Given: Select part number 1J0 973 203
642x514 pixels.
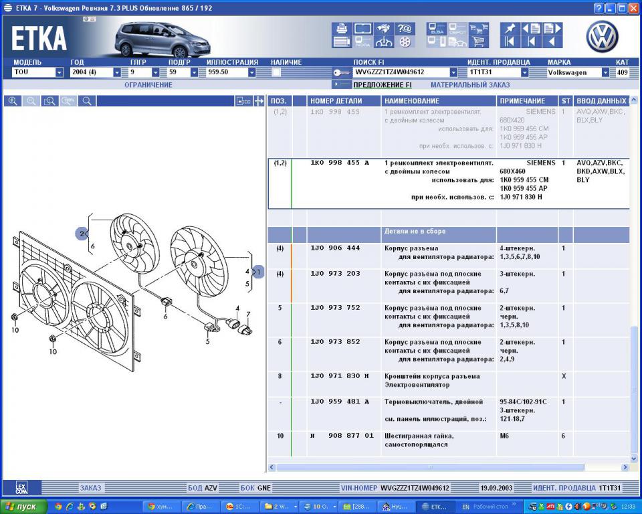Looking at the screenshot, I should click(335, 273).
